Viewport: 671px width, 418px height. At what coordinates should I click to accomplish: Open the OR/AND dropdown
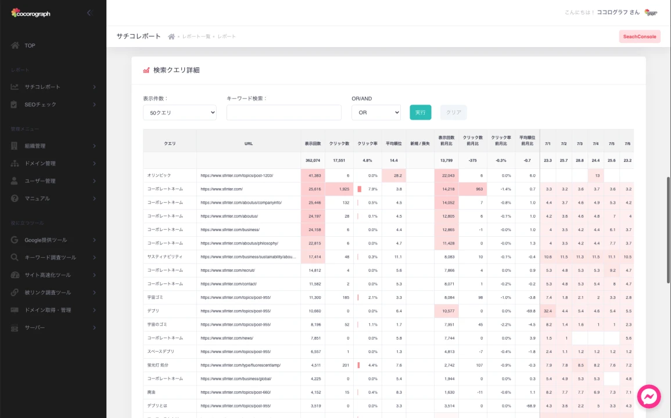(376, 113)
